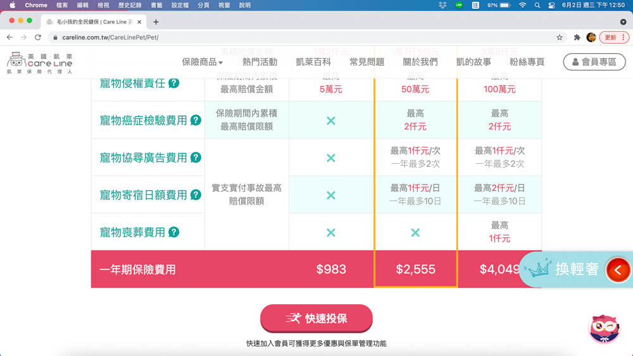Open help icon for 寵物寄宿日額費用

pos(196,195)
